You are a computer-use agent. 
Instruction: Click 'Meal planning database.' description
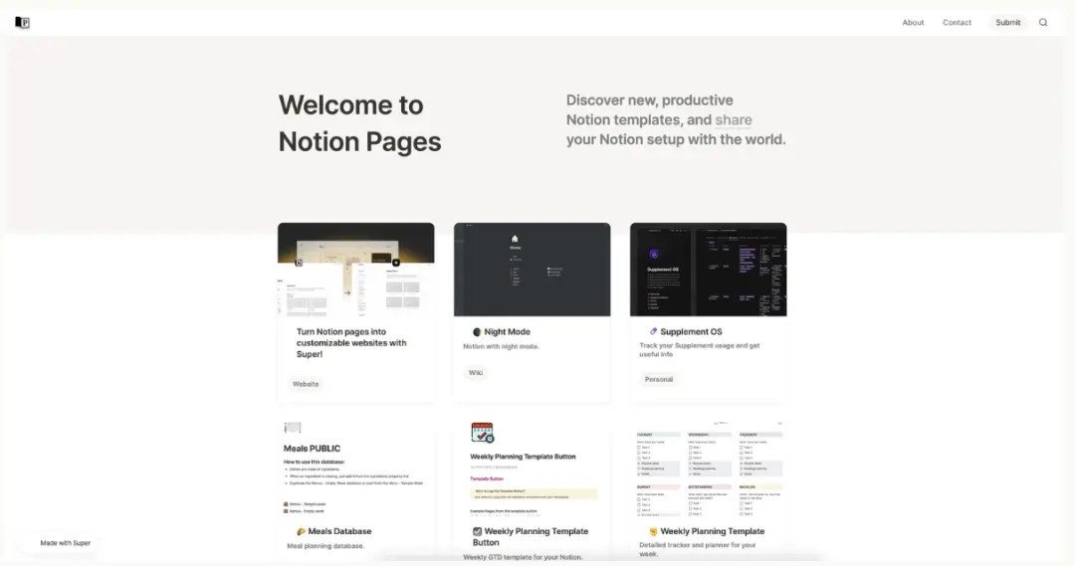(325, 546)
